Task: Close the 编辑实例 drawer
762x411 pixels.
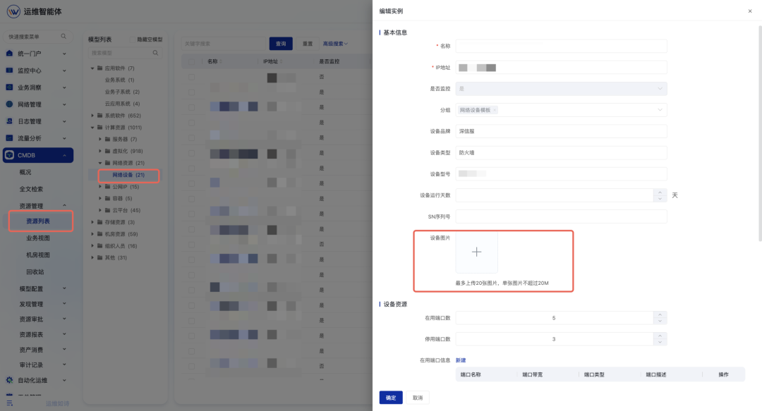Action: pyautogui.click(x=750, y=11)
